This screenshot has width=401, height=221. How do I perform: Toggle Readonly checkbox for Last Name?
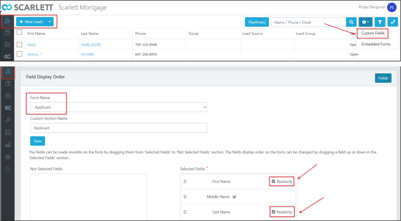tap(273, 212)
